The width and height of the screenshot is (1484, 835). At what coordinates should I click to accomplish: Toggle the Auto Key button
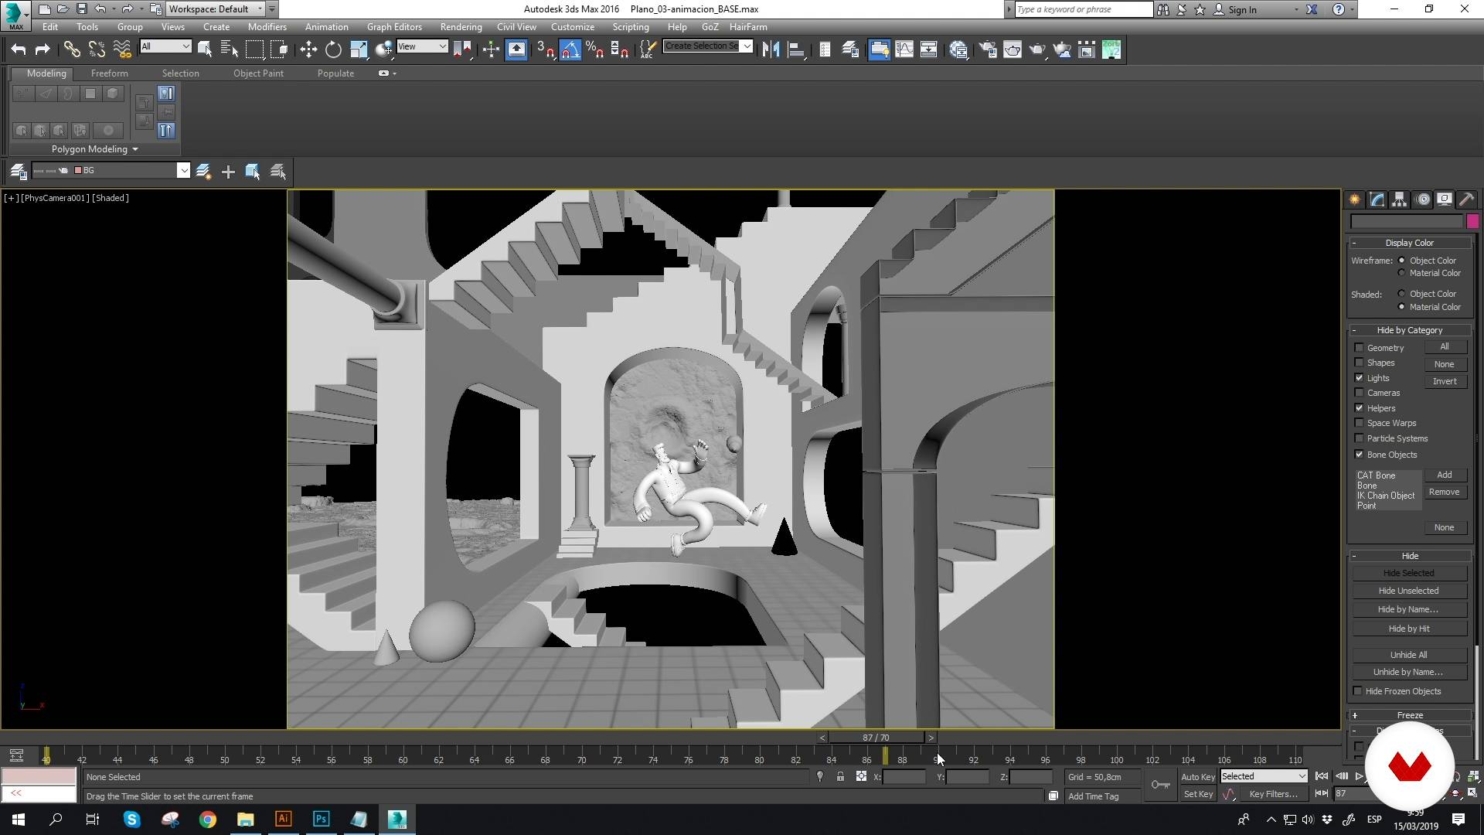click(1198, 777)
